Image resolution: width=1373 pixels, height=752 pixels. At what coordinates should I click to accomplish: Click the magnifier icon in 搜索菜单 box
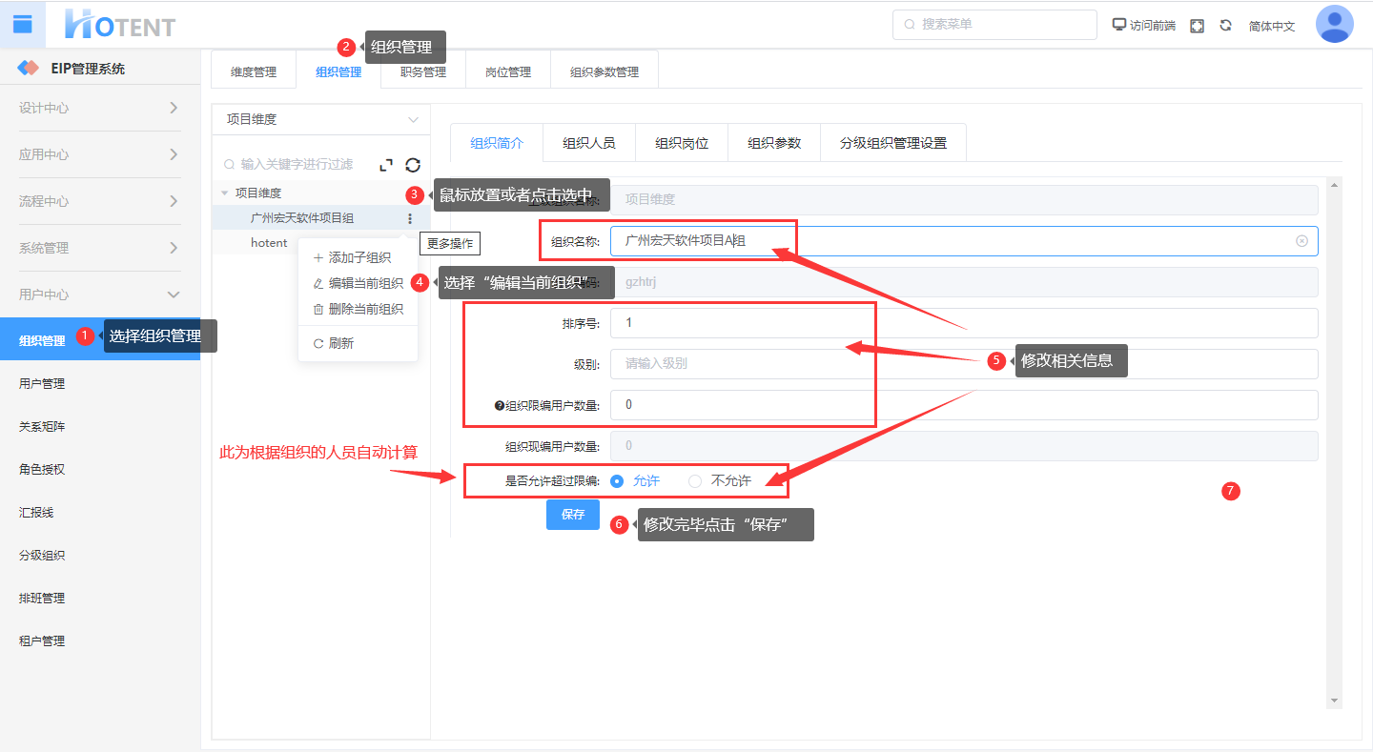[x=910, y=25]
